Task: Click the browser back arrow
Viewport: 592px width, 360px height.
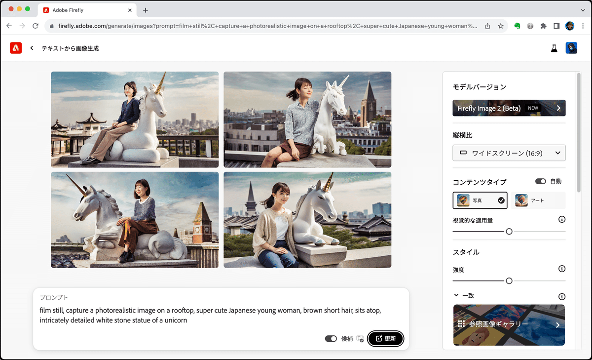Action: 9,26
